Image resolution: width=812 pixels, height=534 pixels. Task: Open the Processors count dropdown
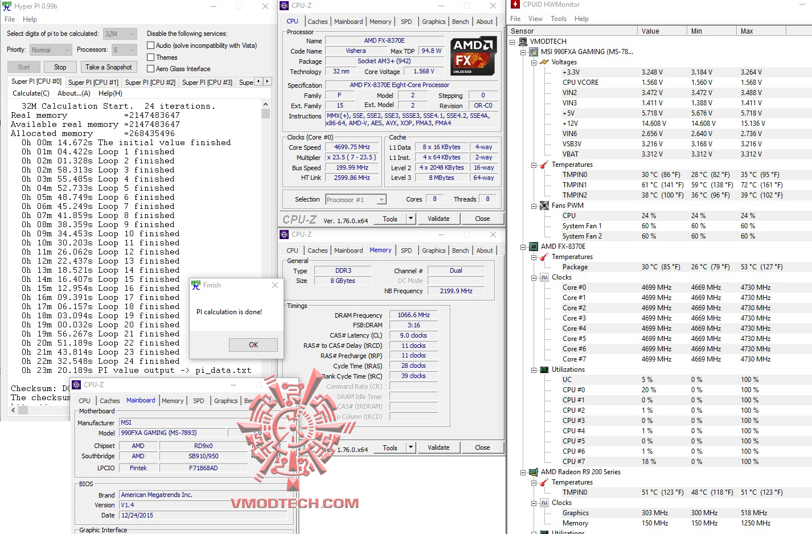tap(124, 50)
